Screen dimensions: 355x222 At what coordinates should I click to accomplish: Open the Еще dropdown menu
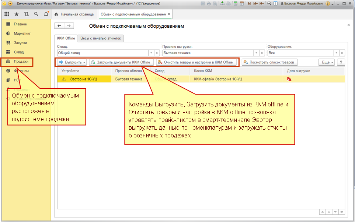(x=327, y=62)
